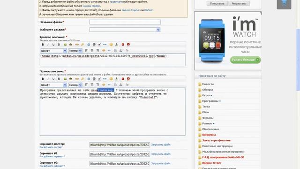Insert image via full description toolbar

pos(65,79)
